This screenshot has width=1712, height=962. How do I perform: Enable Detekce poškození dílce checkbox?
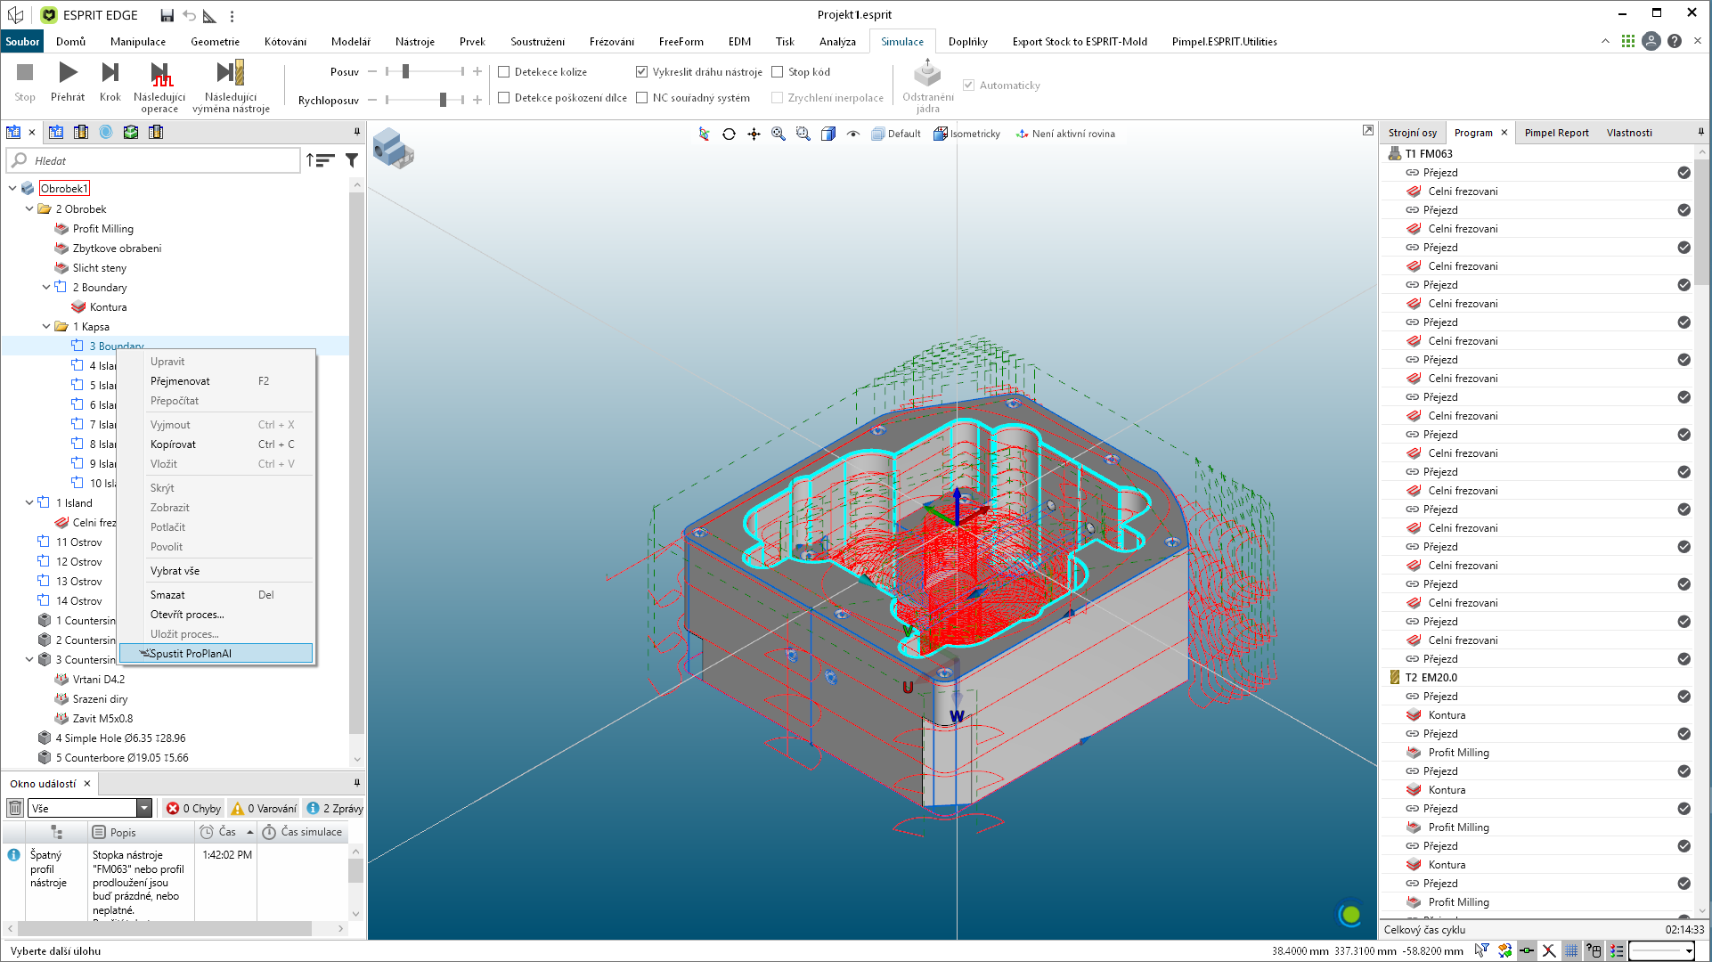tap(504, 98)
